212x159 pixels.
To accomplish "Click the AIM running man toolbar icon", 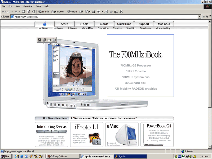I will [x=111, y=12].
